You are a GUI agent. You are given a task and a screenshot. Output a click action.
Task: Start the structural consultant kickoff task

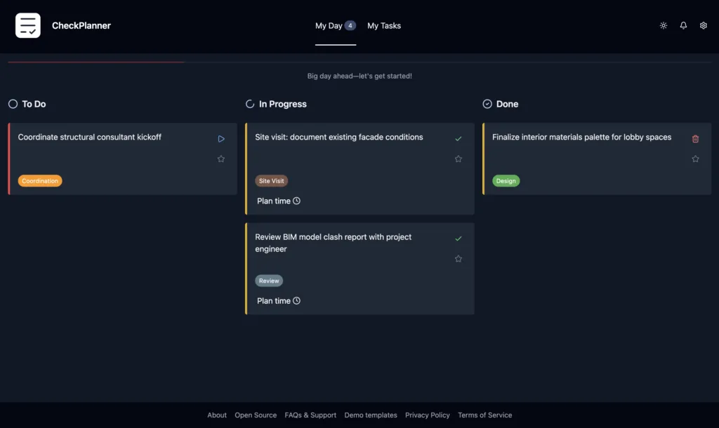(x=221, y=139)
